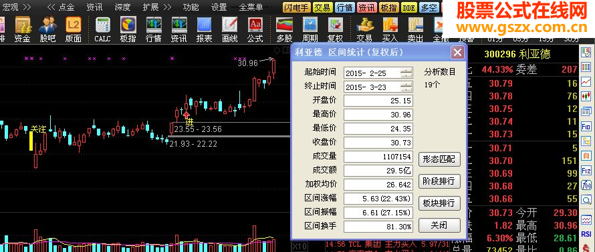Decrease the 起始时间 date with down arrow

406,75
